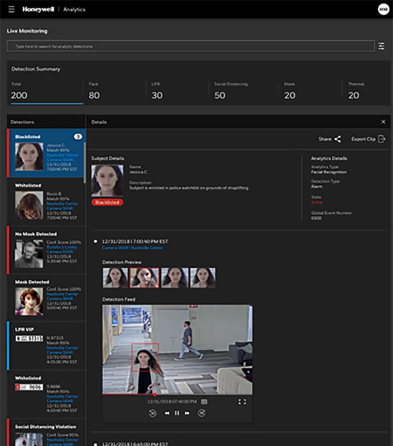This screenshot has width=393, height=446.
Task: Select the first detection preview thumbnail
Action: (x=115, y=278)
